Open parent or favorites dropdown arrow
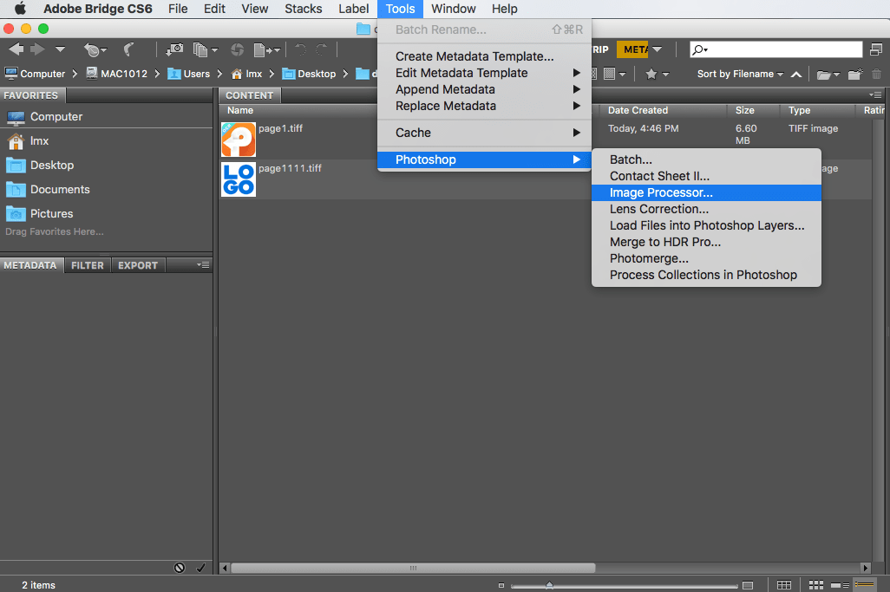890x592 pixels. coord(60,49)
